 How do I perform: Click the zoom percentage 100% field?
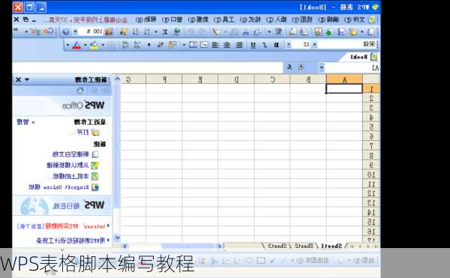[x=91, y=31]
